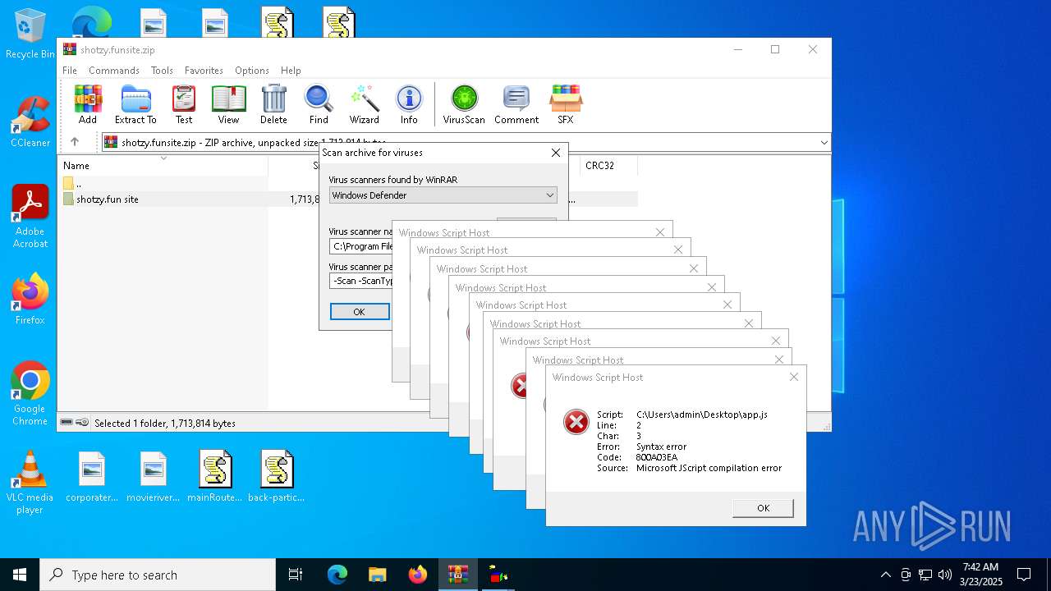Screen dimensions: 1051x591
Task: Click the Delete trash can icon
Action: click(x=273, y=104)
